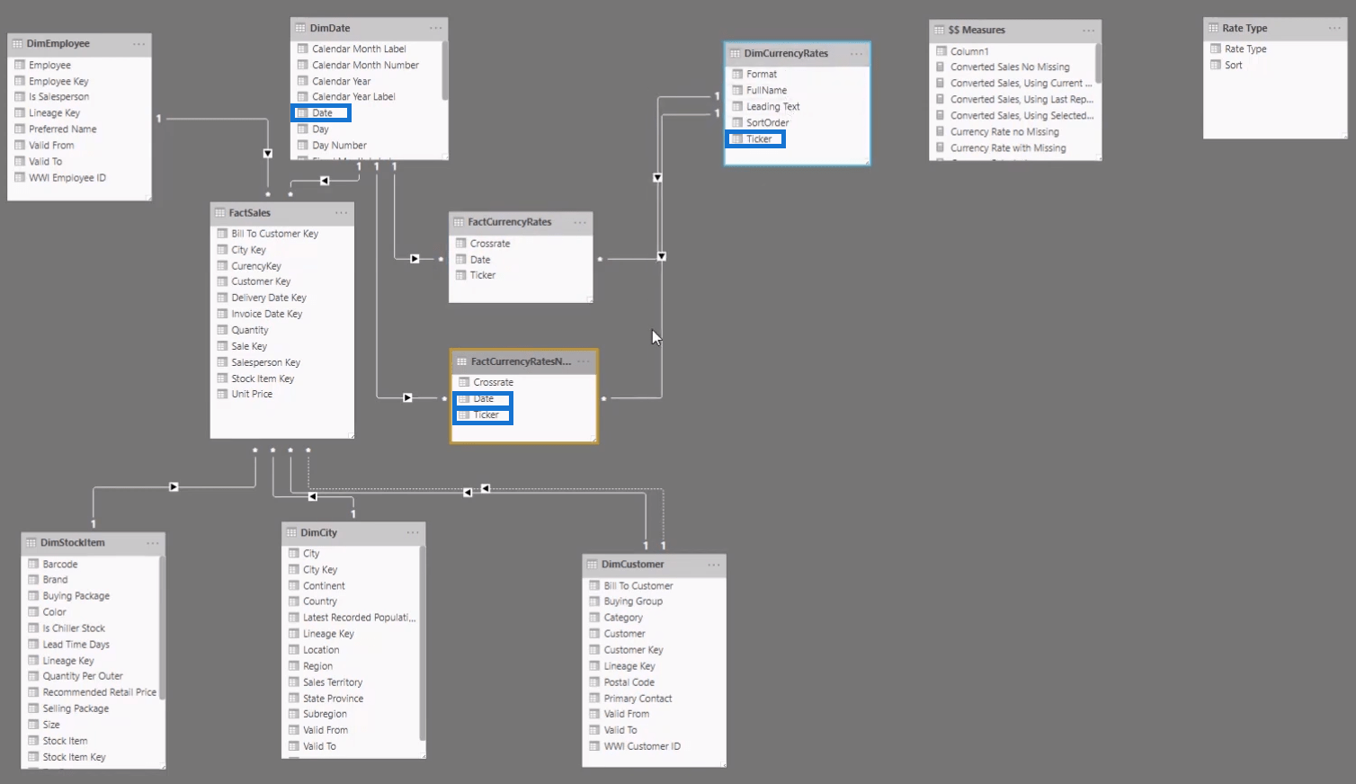Screen dimensions: 1356x784
Task: Open FactSales table options ellipsis
Action: point(341,213)
